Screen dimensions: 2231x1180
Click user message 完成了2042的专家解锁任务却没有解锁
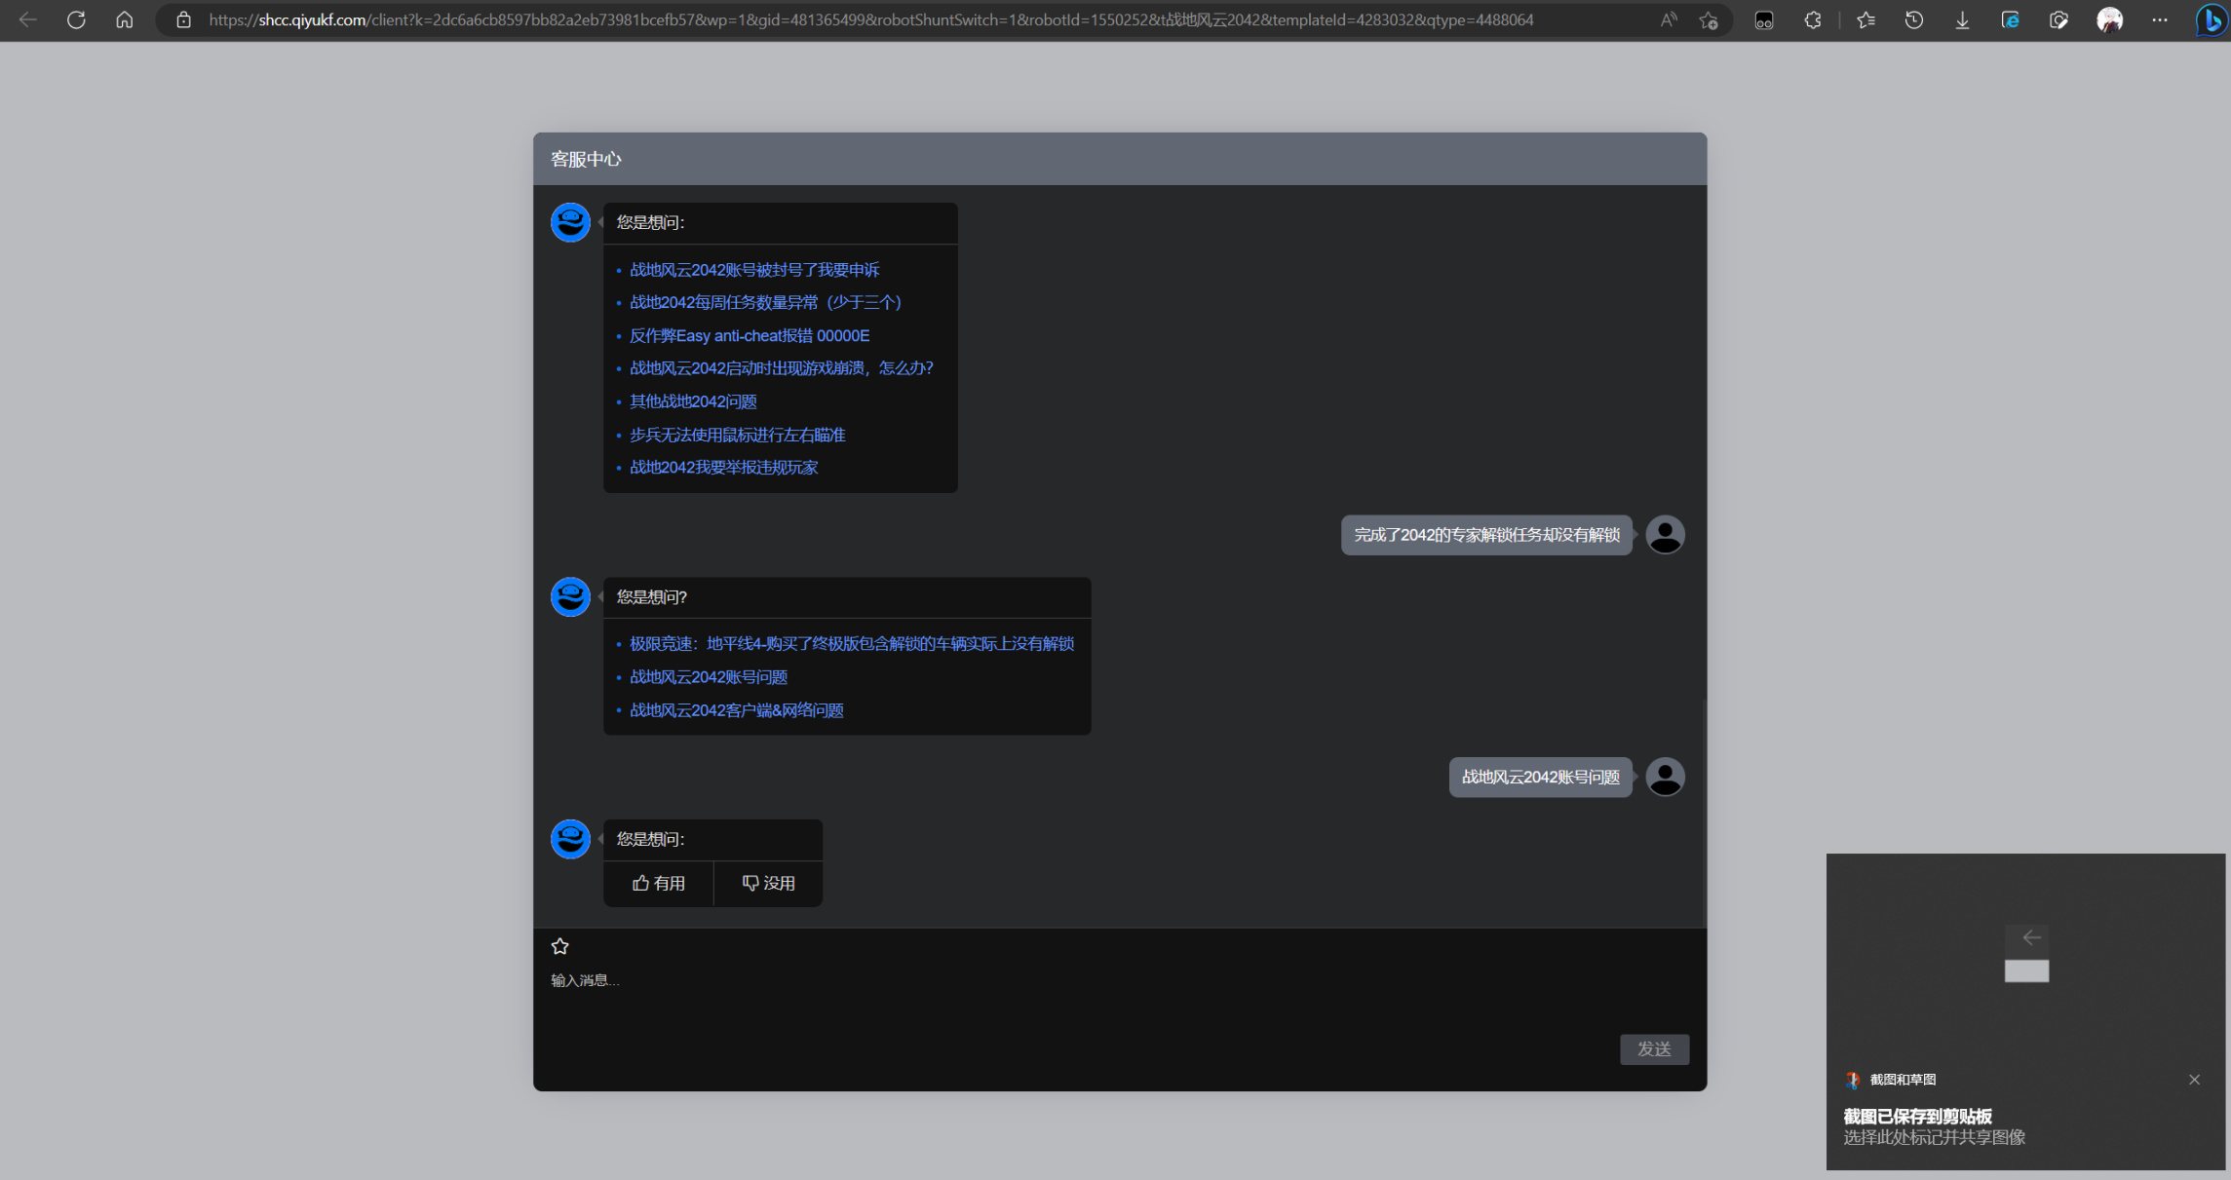[x=1486, y=535]
